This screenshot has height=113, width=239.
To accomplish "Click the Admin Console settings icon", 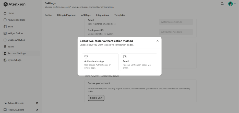I will (x=5, y=103).
